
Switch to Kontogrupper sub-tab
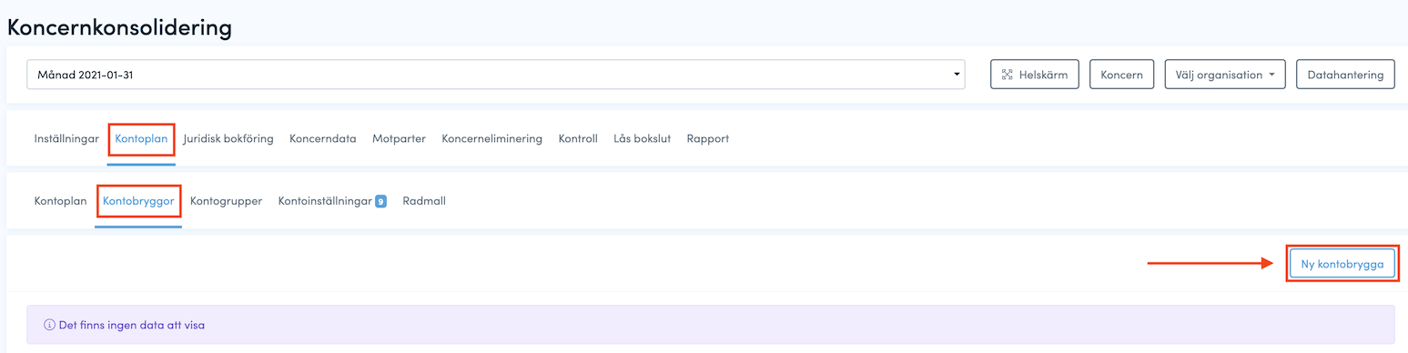pos(226,201)
